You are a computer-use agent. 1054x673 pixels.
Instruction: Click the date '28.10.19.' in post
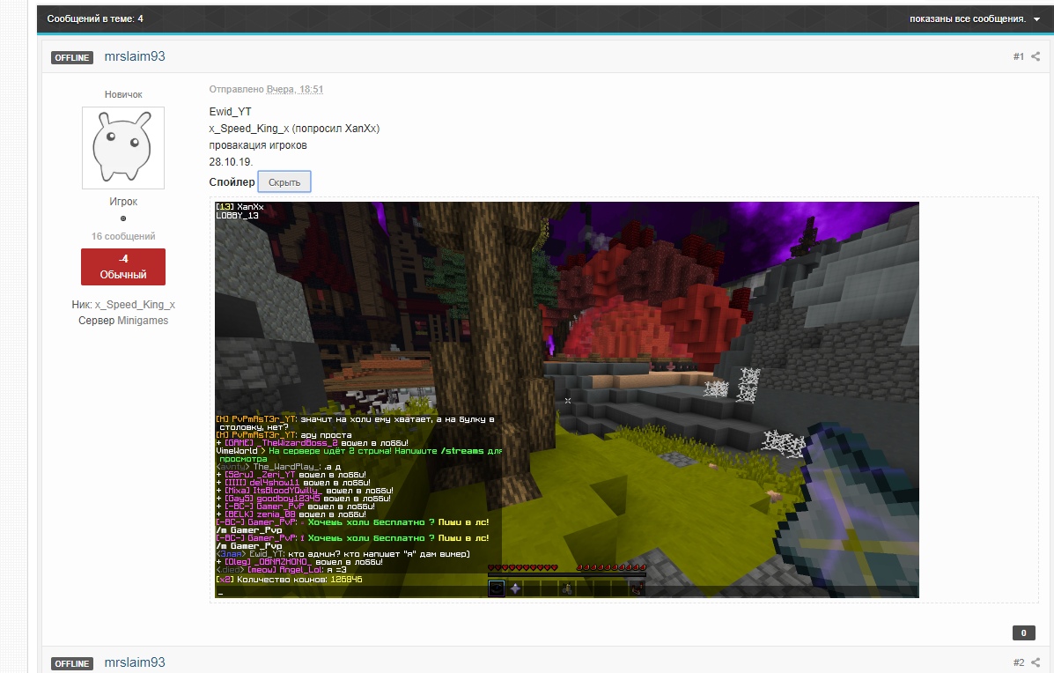coord(231,162)
